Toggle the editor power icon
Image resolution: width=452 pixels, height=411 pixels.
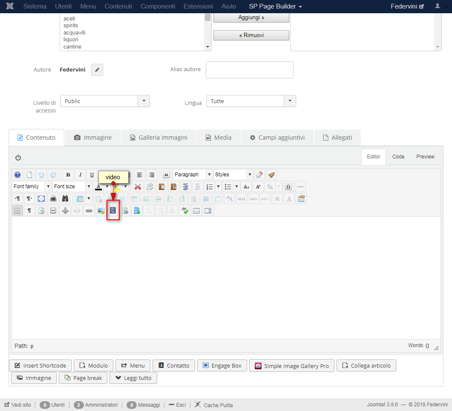coord(18,158)
